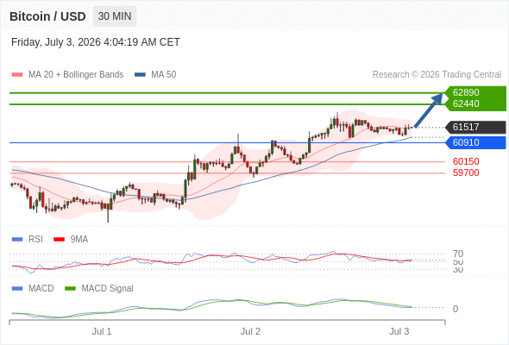509x345 pixels.
Task: Click the red 9MA legend marker
Action: coord(59,240)
